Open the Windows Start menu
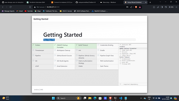The image size is (179, 101). [x=53, y=98]
